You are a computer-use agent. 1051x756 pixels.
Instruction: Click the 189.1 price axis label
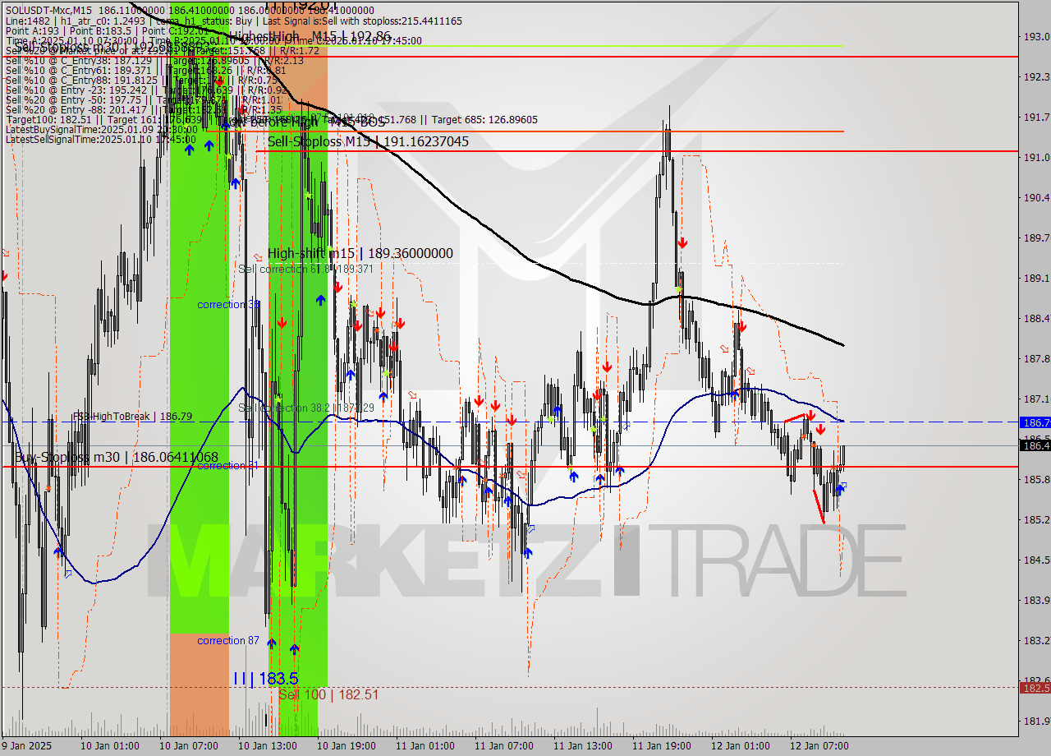pyautogui.click(x=1036, y=279)
